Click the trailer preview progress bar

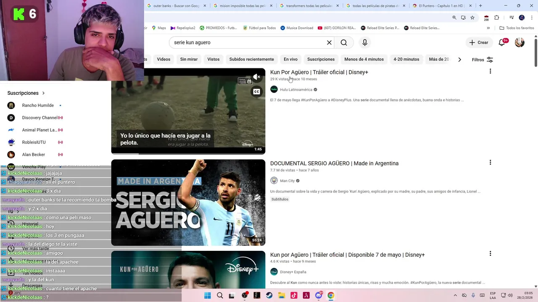pyautogui.click(x=188, y=154)
